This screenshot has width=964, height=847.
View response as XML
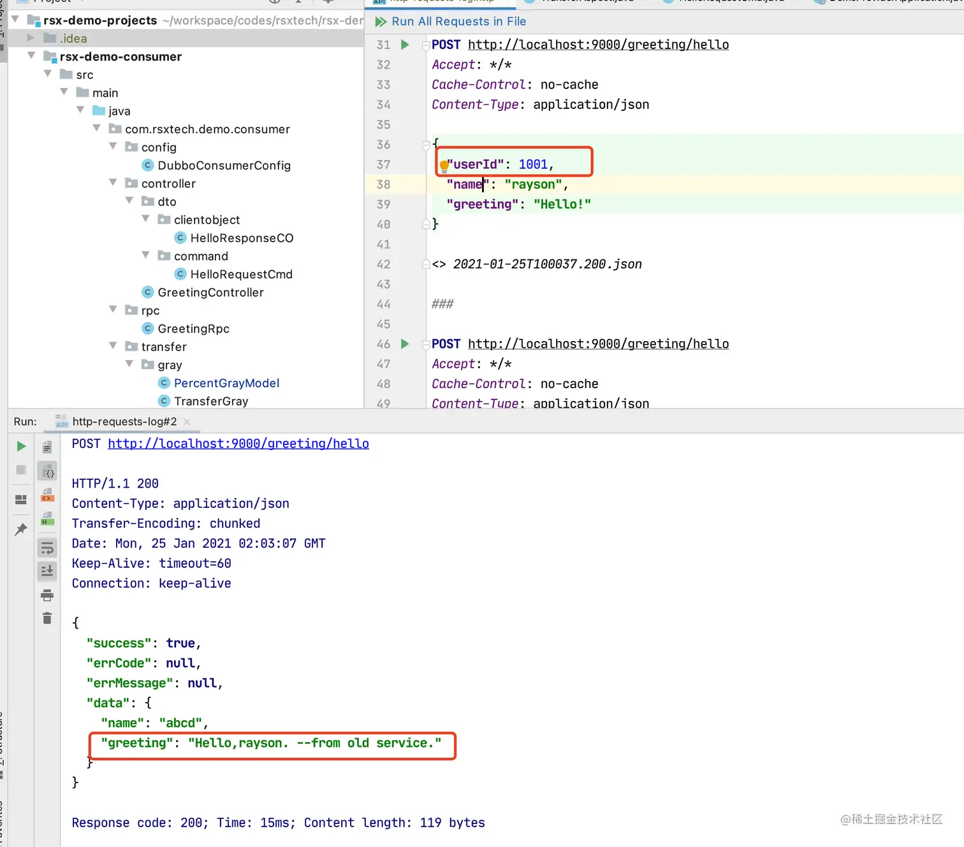pyautogui.click(x=47, y=495)
